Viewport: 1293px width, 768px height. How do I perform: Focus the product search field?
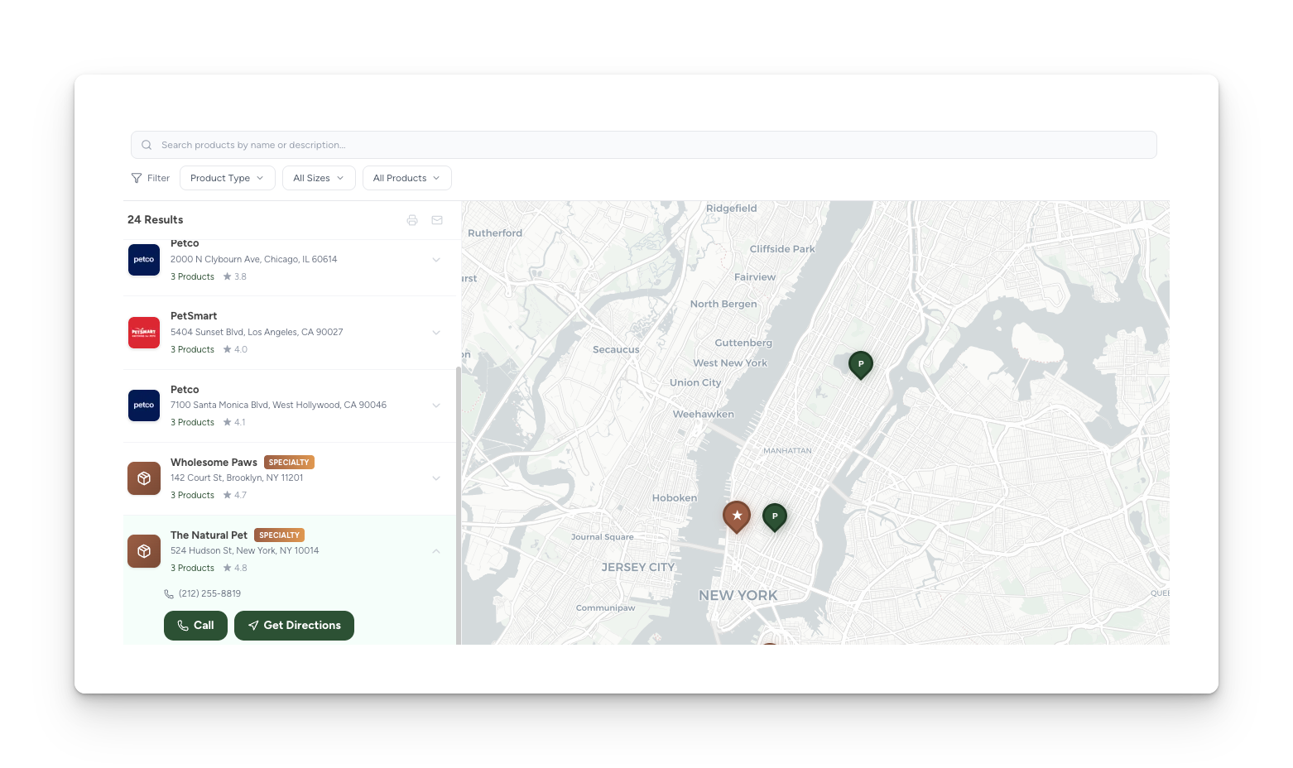click(644, 145)
